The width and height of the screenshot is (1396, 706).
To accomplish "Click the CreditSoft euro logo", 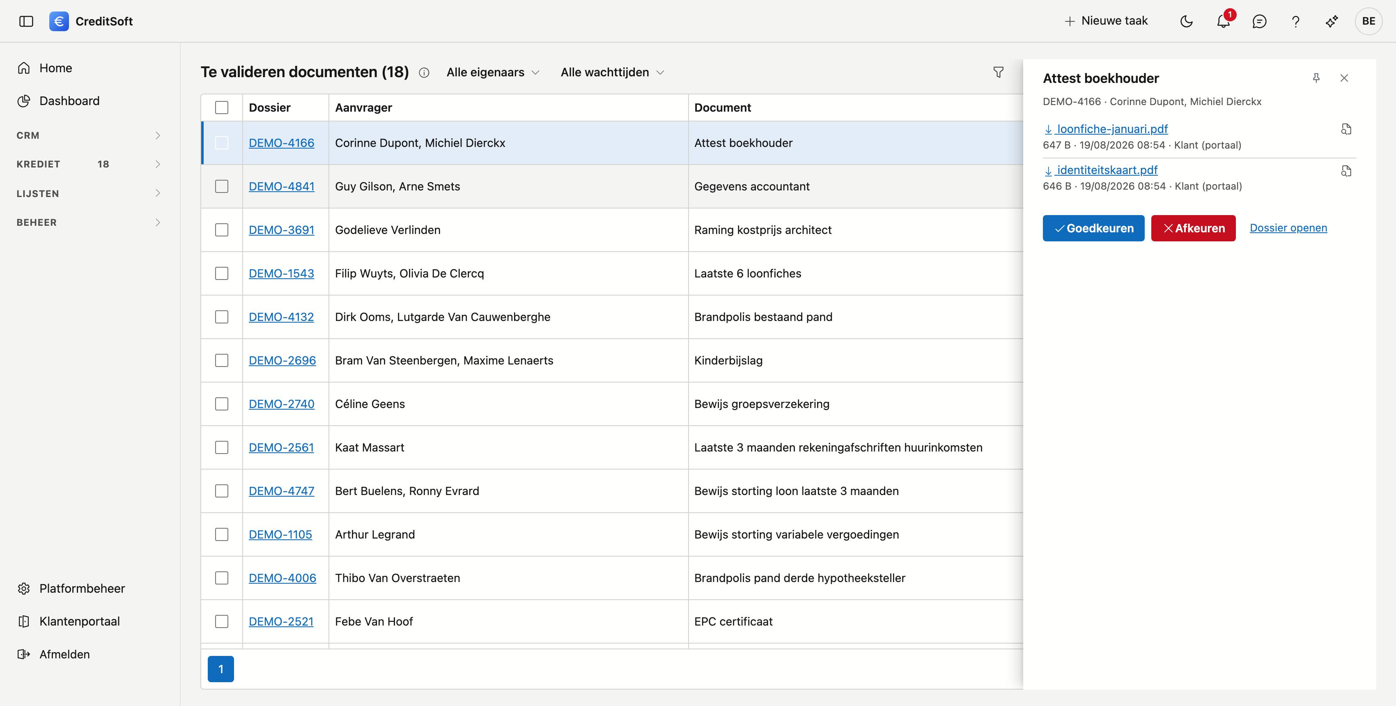I will [59, 21].
